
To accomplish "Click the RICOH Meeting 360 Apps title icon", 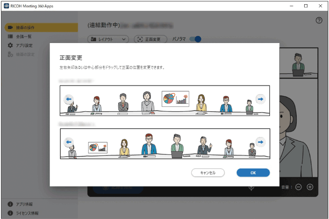I will click(6, 6).
